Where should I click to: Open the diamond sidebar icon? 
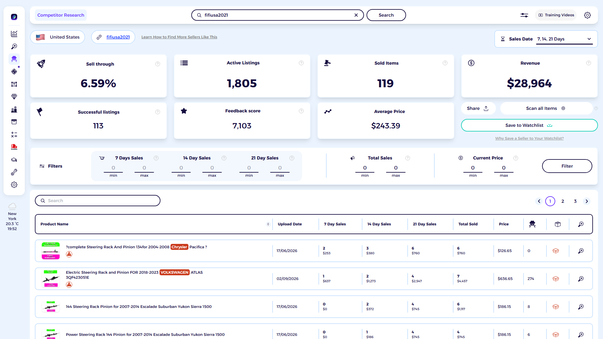pos(14,97)
